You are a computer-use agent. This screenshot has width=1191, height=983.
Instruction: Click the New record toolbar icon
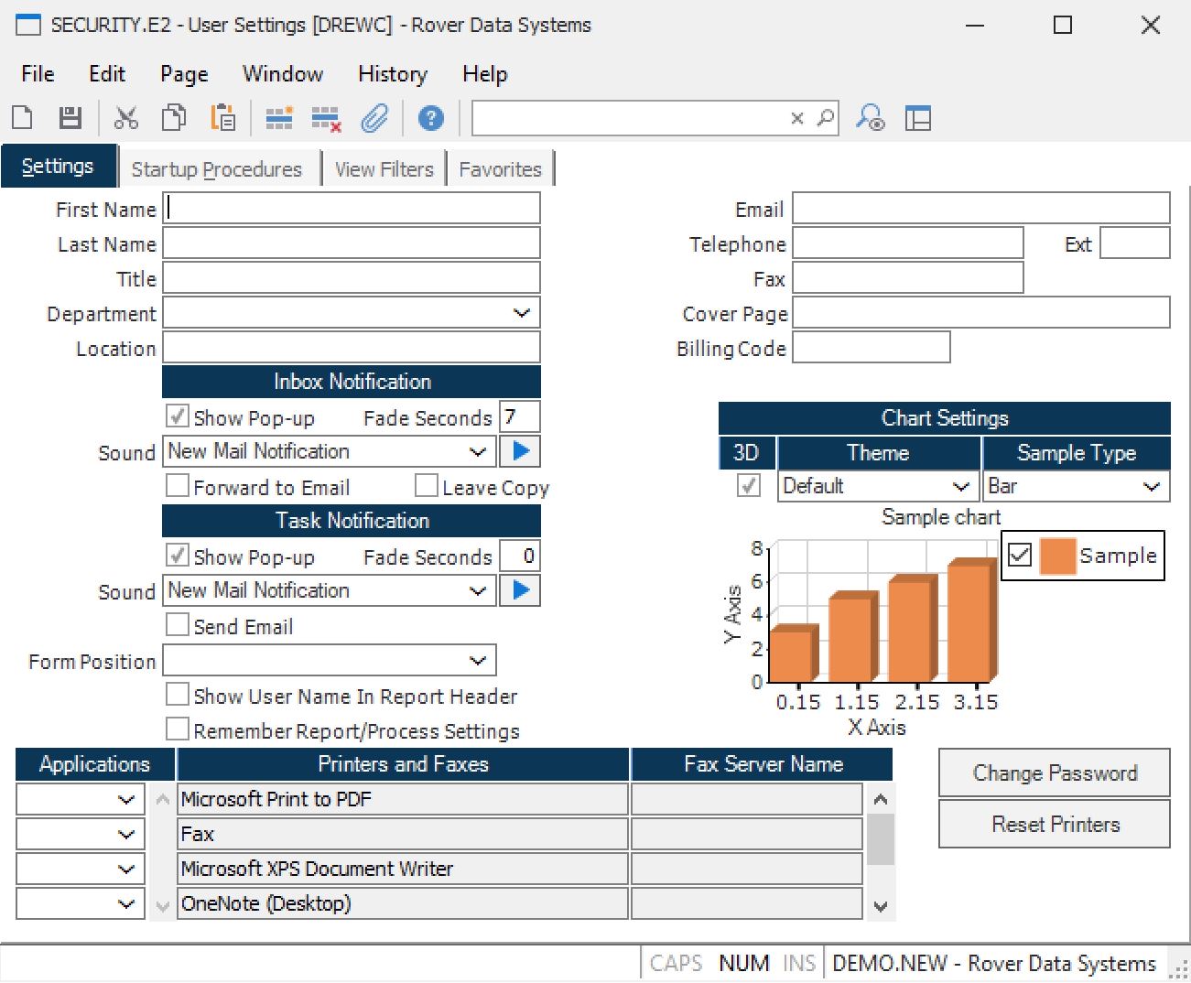(22, 118)
